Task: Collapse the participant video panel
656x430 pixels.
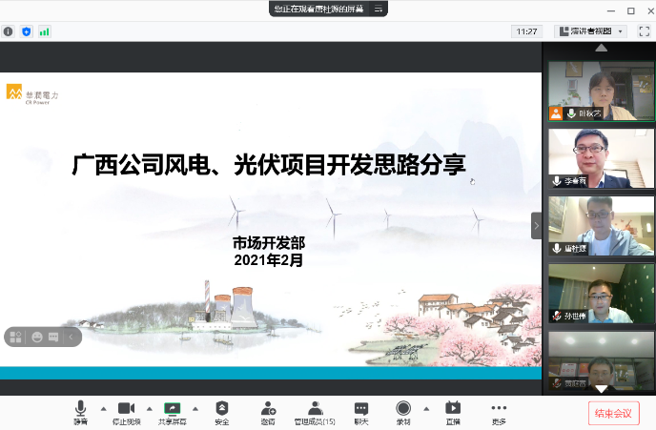Action: tap(537, 226)
